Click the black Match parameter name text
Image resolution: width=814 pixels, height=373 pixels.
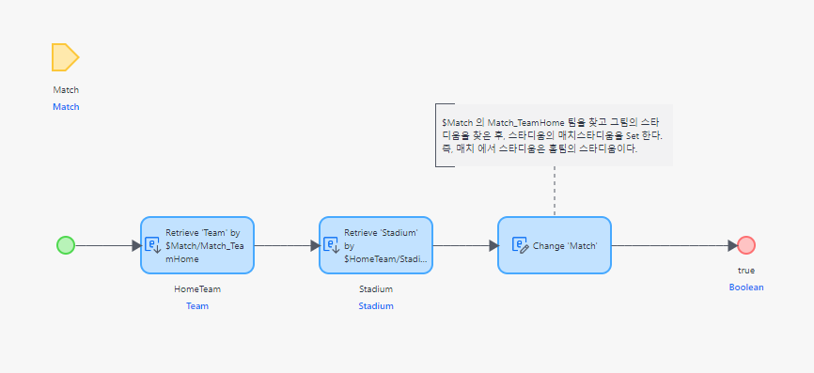click(66, 90)
